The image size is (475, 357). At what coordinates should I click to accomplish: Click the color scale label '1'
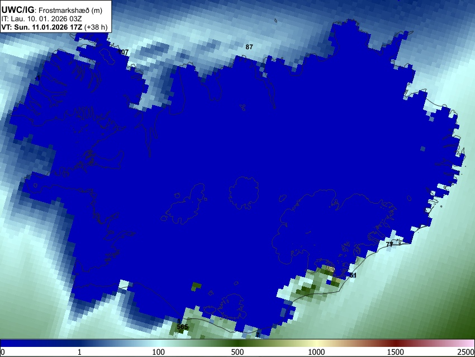(x=79, y=352)
